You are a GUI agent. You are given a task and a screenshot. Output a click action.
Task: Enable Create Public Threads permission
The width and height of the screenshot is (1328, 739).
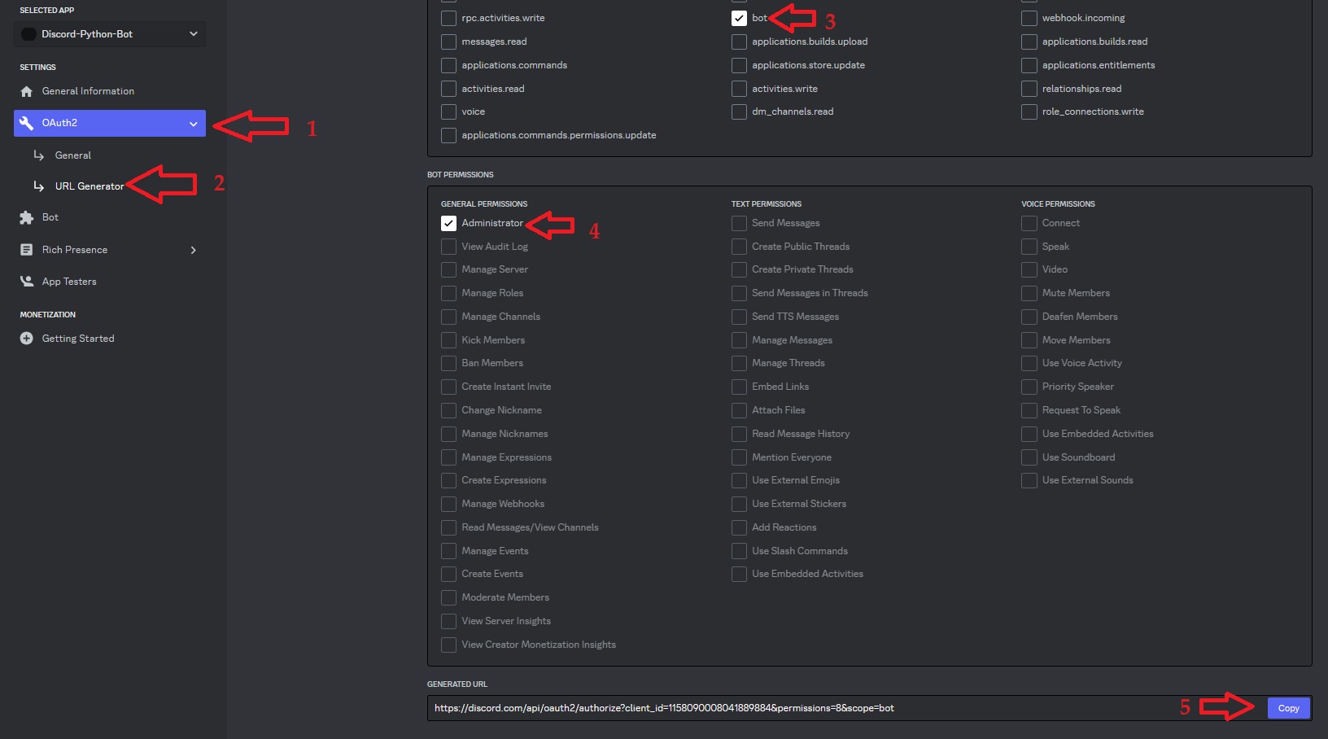click(739, 247)
